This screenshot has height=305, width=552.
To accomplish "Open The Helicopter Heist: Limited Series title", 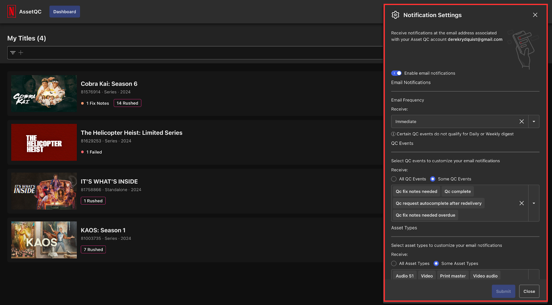I will [x=131, y=133].
